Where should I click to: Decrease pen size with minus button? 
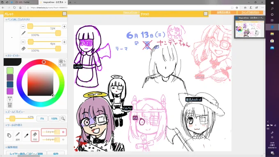(23, 26)
